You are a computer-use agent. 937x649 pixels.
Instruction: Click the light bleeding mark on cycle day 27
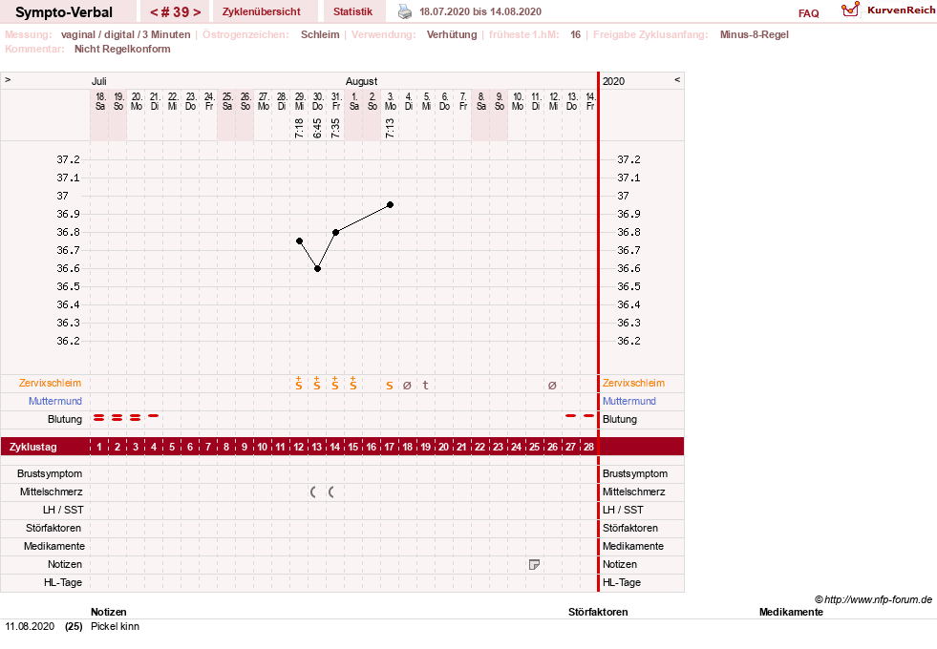(x=570, y=415)
